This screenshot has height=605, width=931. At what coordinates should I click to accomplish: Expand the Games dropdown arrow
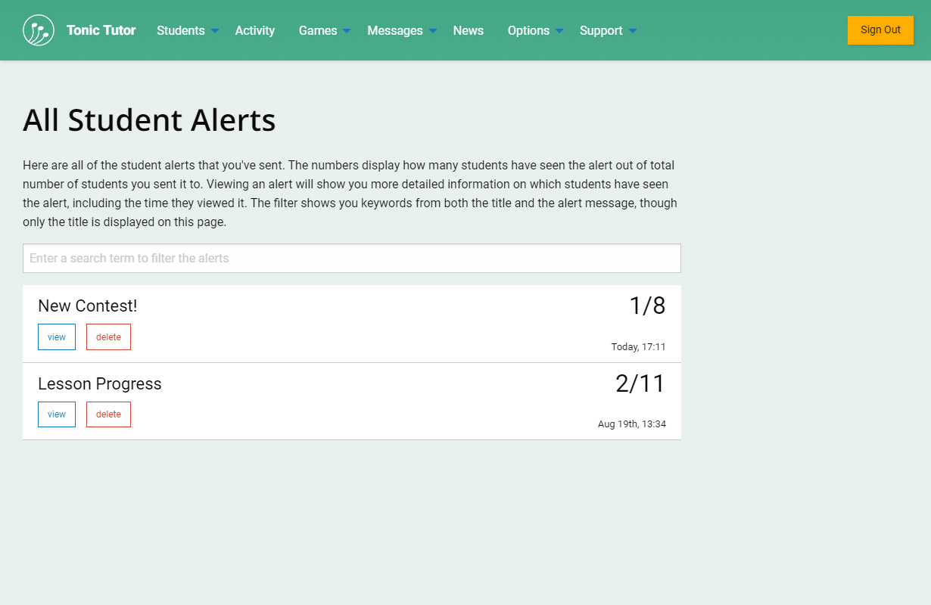point(347,31)
